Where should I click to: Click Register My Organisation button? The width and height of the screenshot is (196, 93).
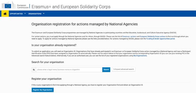point(43,90)
